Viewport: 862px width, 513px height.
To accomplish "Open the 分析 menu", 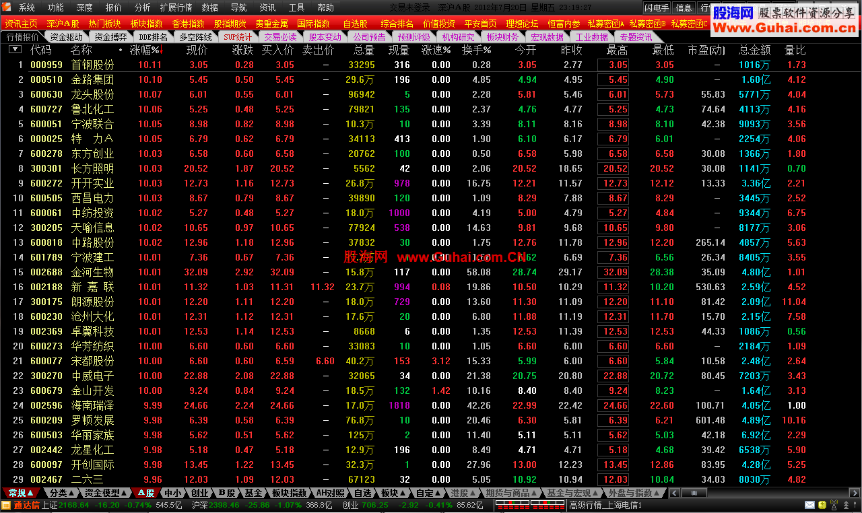I will tap(142, 8).
